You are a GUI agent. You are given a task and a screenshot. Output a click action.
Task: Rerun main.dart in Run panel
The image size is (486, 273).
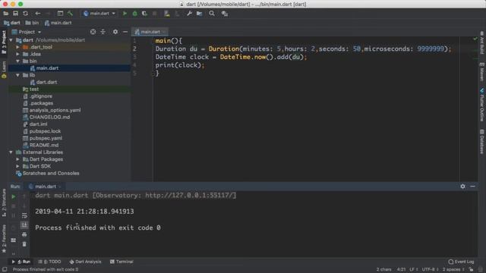14,196
